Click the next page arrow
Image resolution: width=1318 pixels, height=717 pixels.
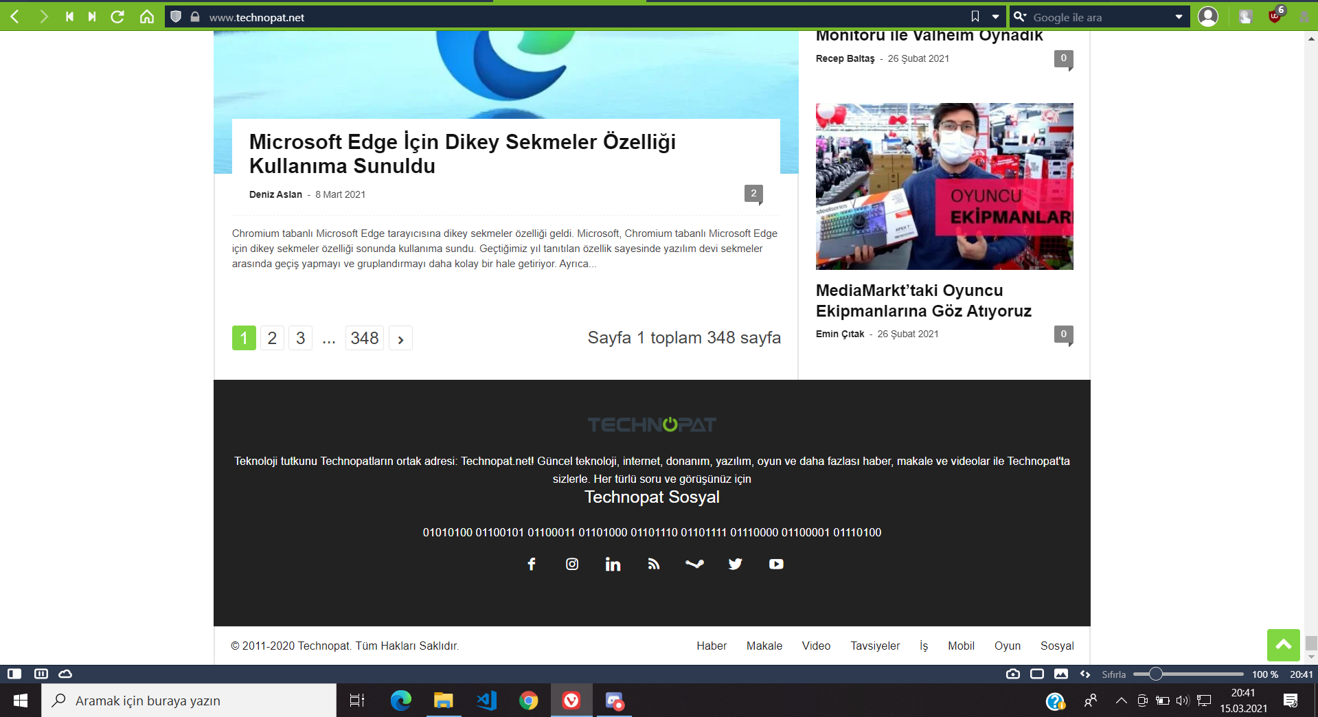pyautogui.click(x=400, y=338)
